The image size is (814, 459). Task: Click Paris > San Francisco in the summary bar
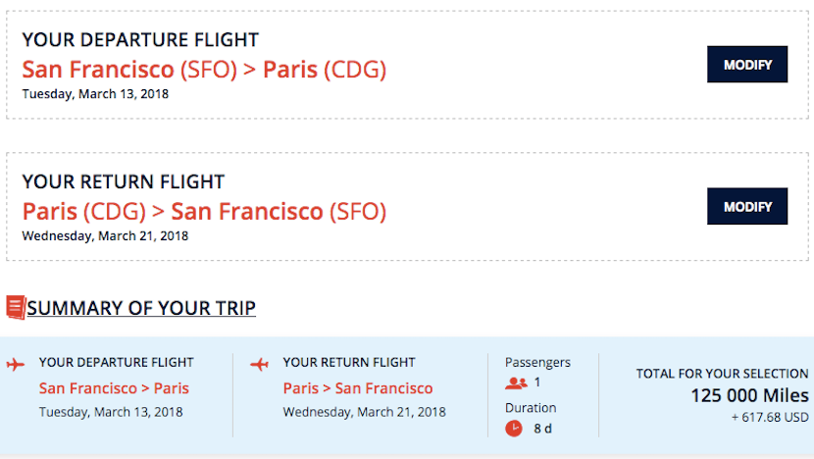coord(358,388)
